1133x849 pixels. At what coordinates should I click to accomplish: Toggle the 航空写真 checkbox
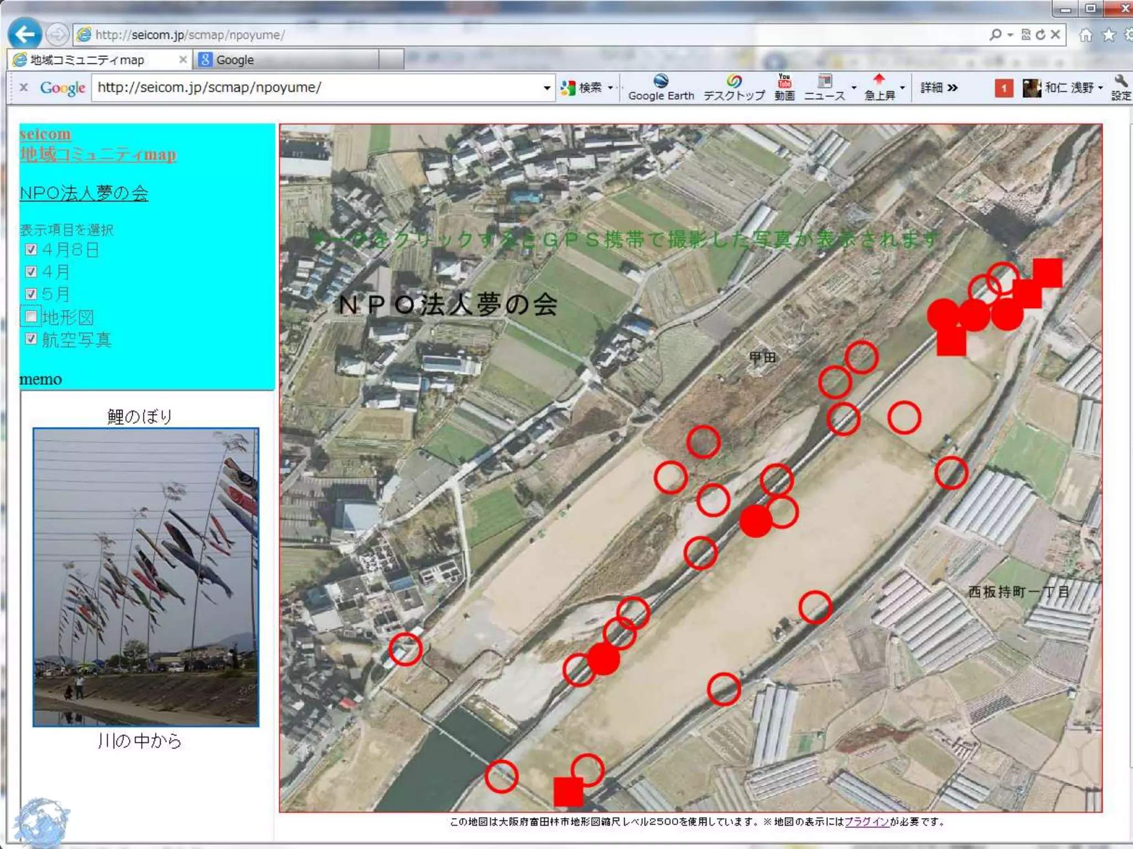[x=31, y=339]
